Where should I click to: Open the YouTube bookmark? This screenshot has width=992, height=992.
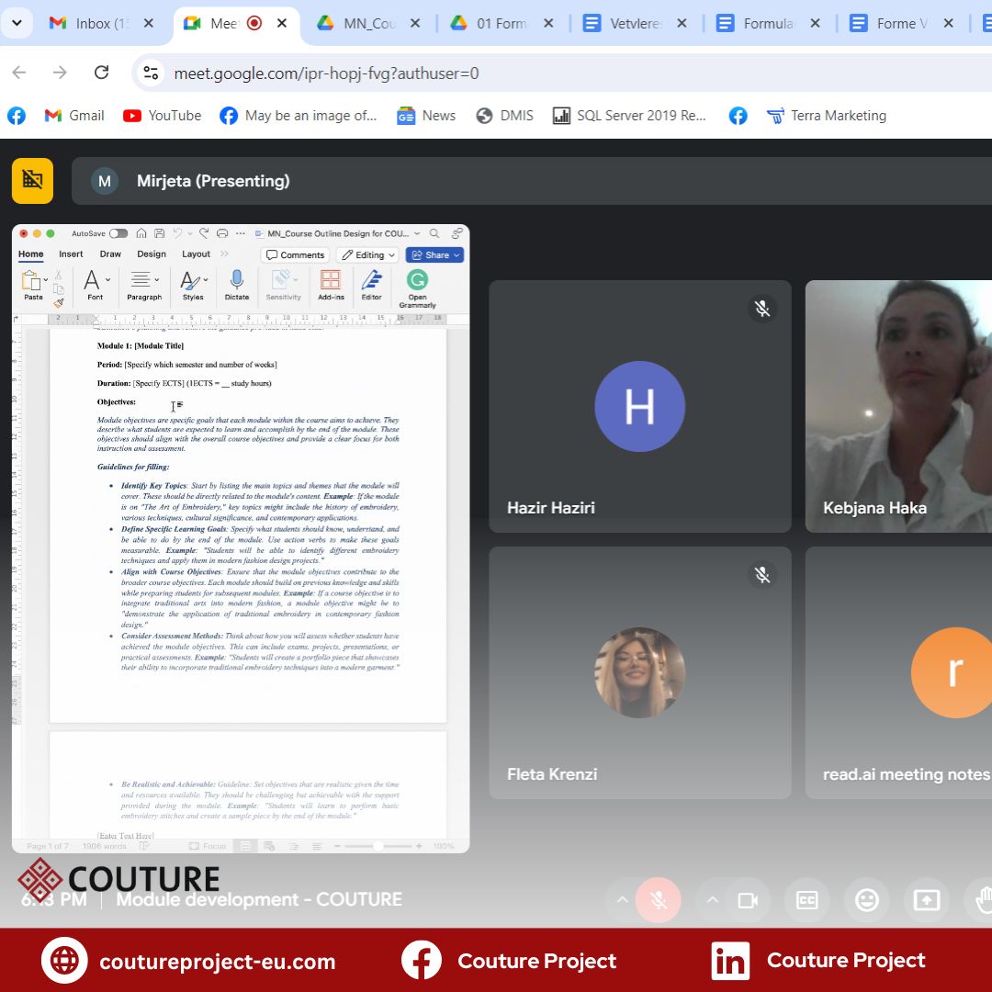tap(163, 116)
